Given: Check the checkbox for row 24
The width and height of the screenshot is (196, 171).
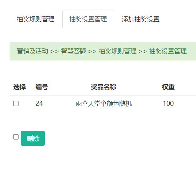Looking at the screenshot, I should [x=16, y=104].
